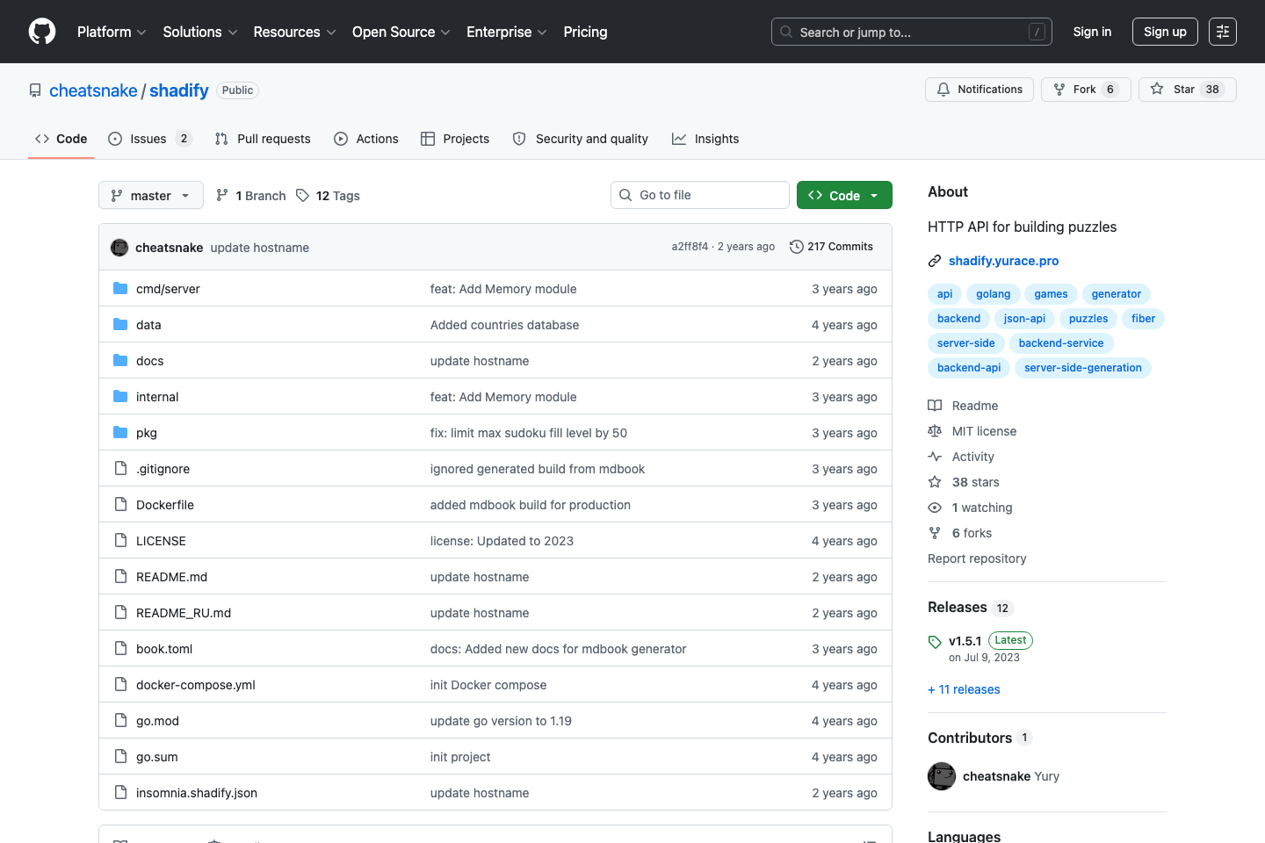Image resolution: width=1265 pixels, height=843 pixels.
Task: Click the star icon to star shadify
Action: 1157,89
